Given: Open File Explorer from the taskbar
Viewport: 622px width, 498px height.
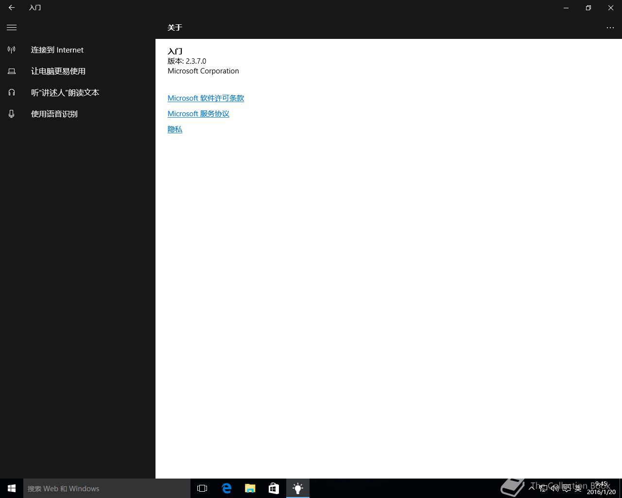Looking at the screenshot, I should point(250,488).
